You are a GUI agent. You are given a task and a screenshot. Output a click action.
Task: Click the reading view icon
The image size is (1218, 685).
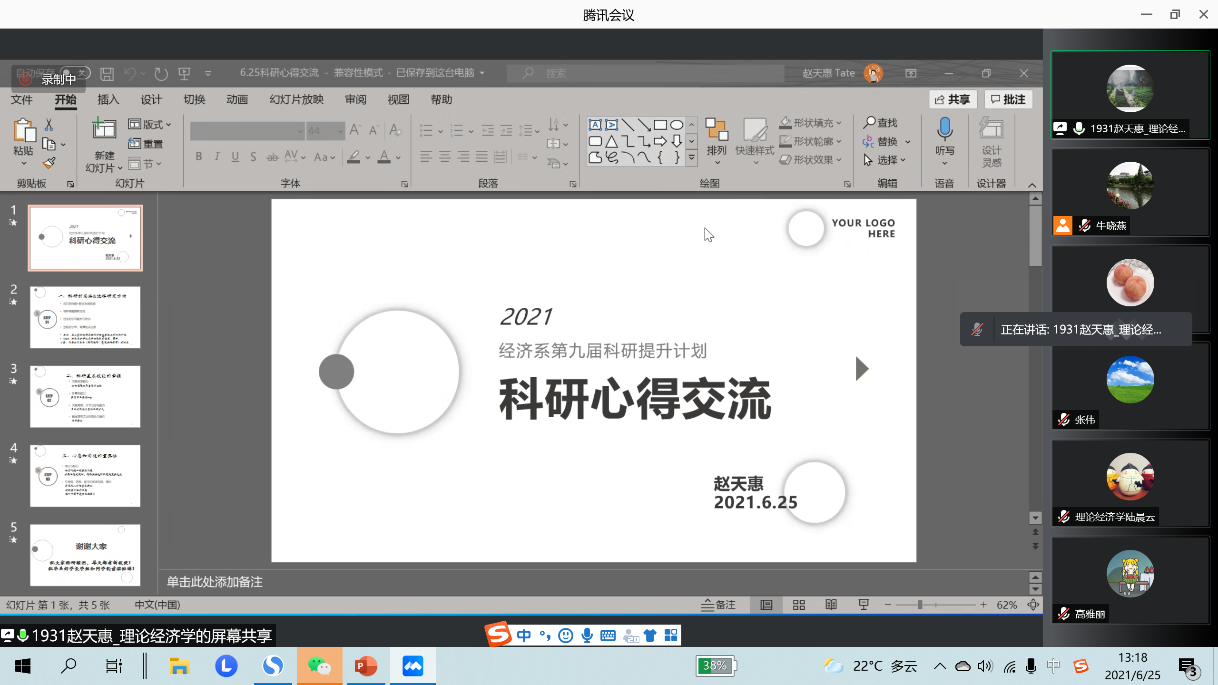coord(831,605)
